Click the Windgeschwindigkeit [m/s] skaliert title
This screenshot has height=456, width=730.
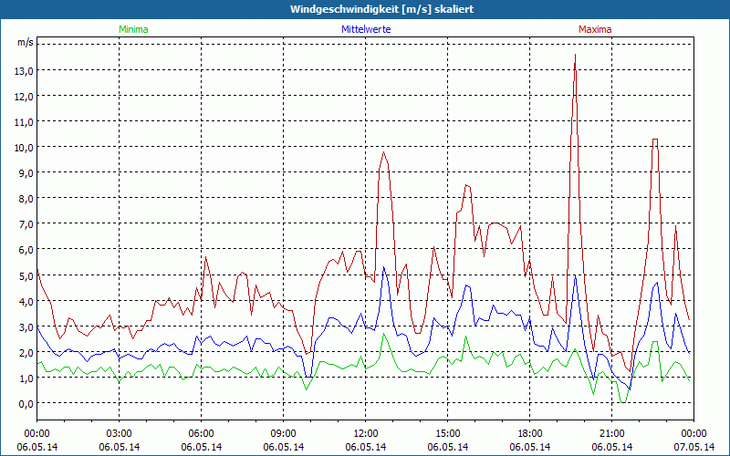coord(381,9)
